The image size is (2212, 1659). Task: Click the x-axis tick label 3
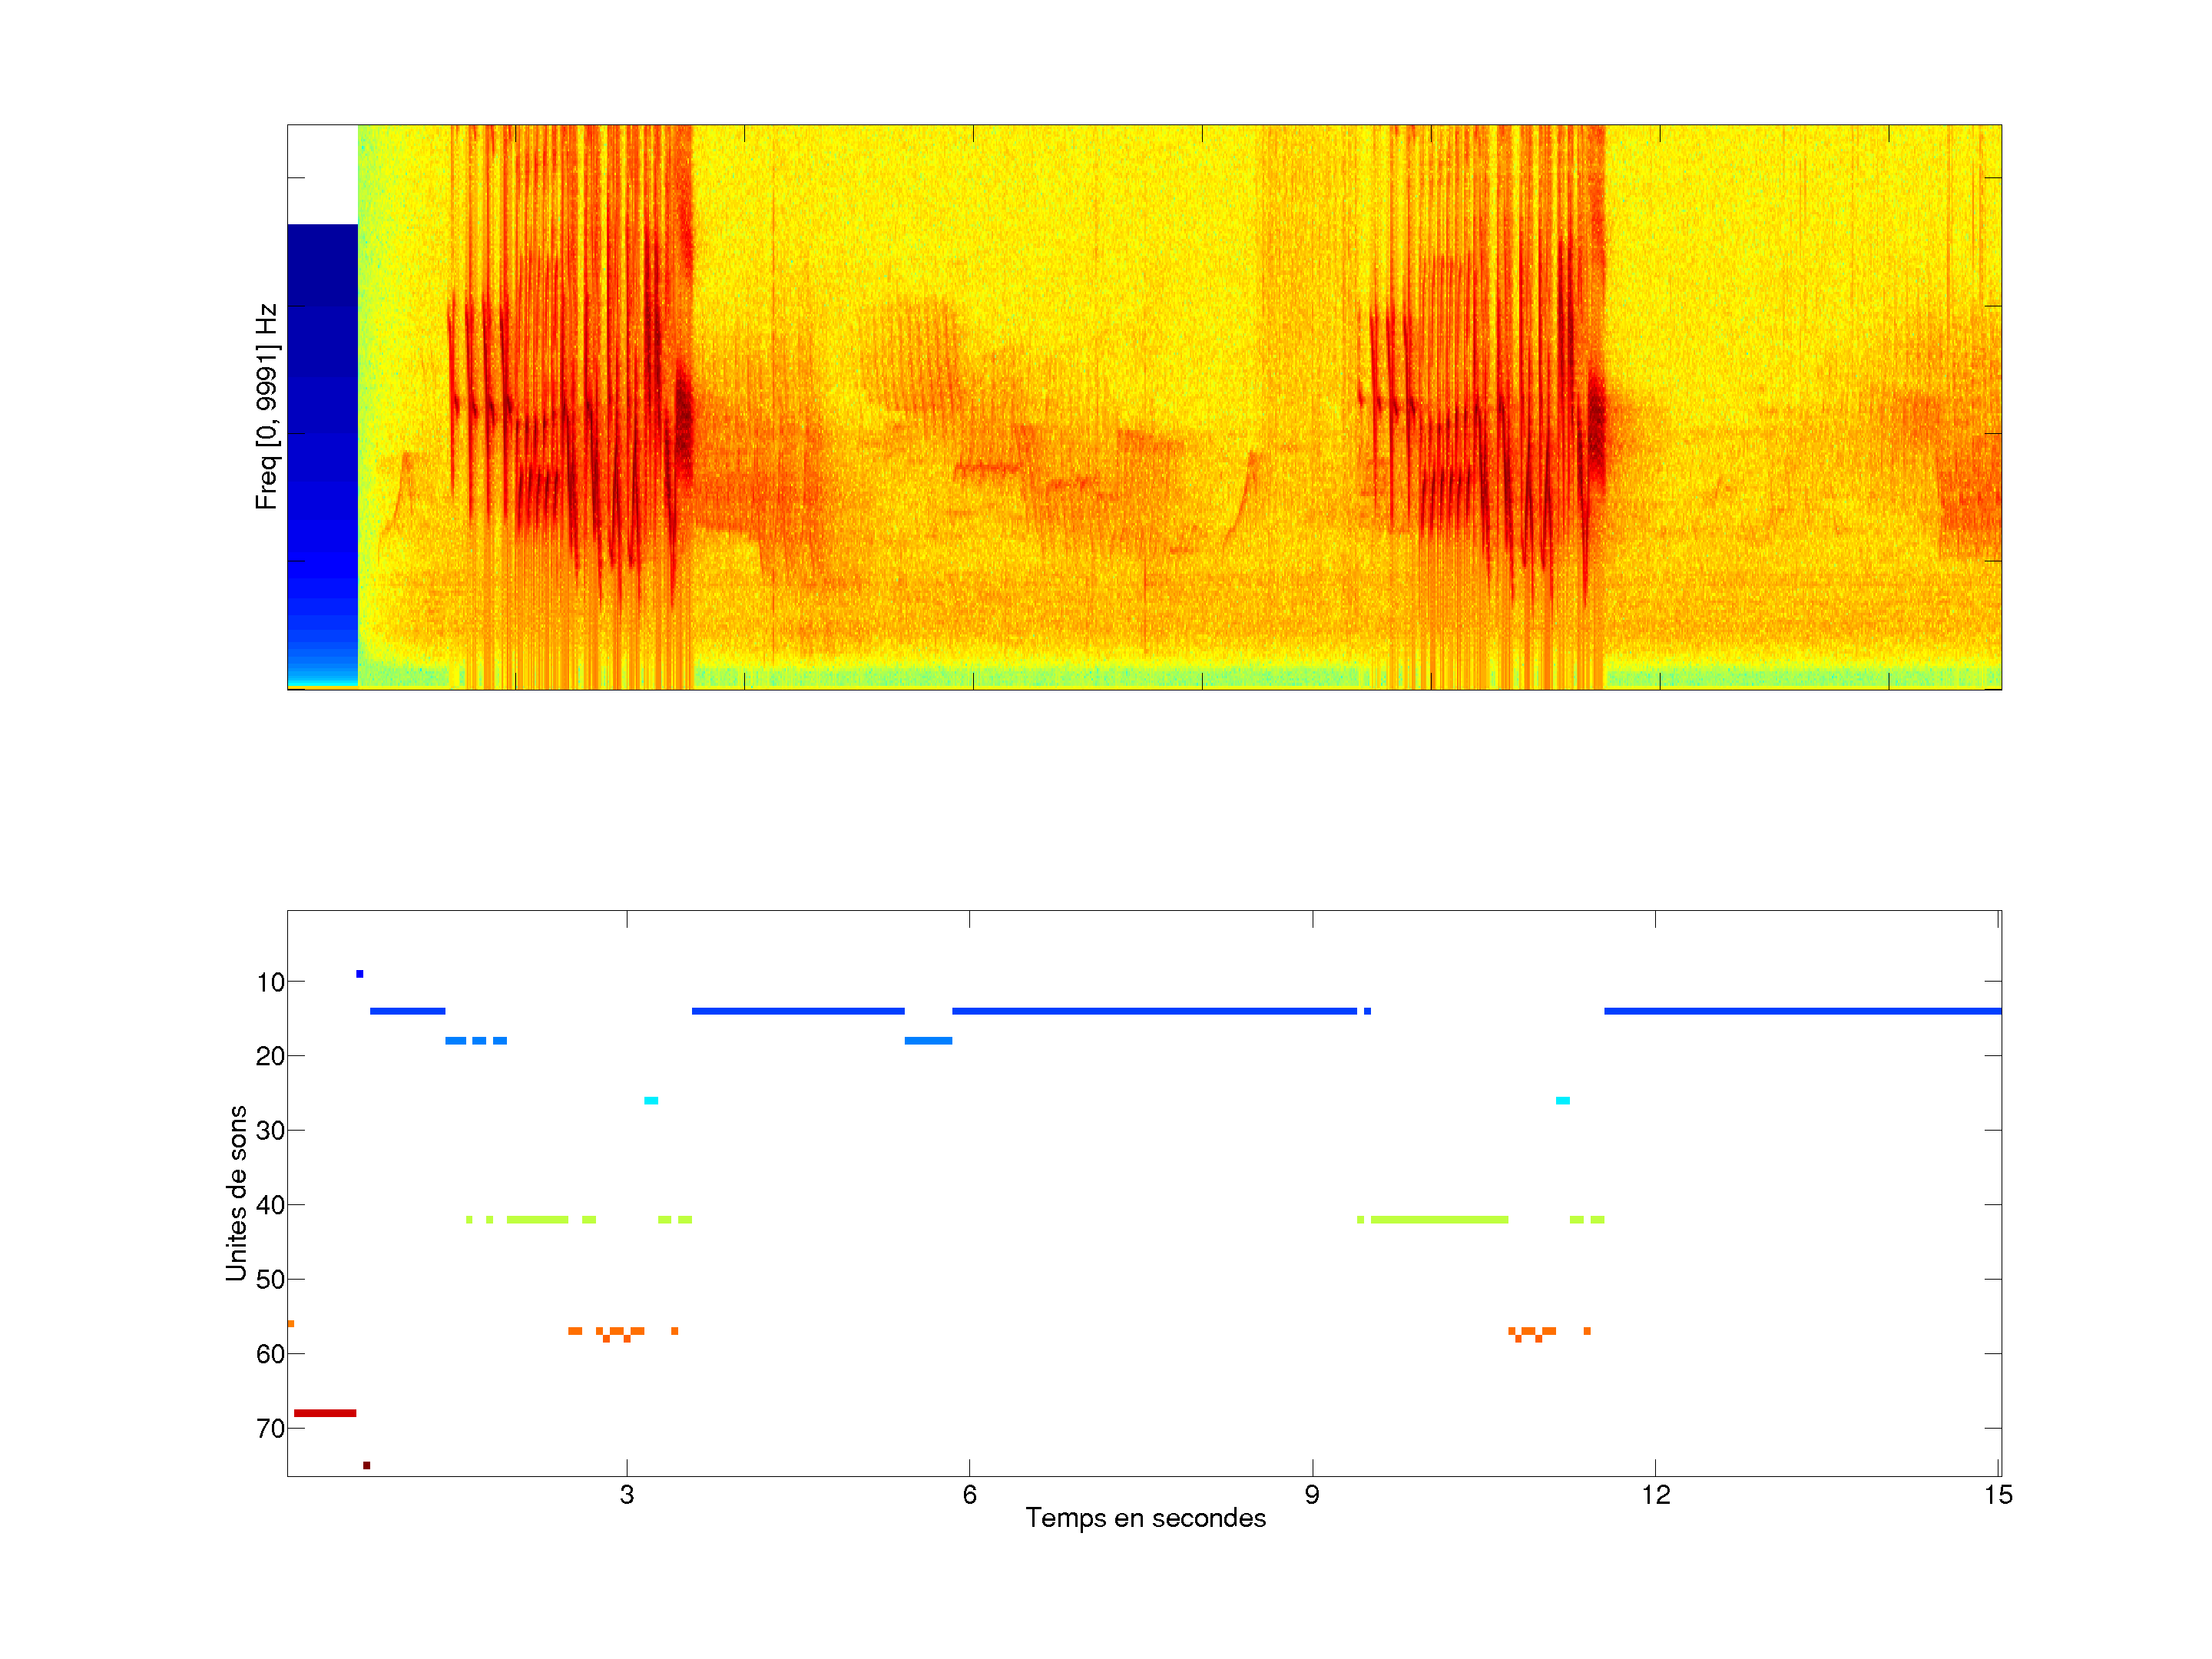point(627,1495)
